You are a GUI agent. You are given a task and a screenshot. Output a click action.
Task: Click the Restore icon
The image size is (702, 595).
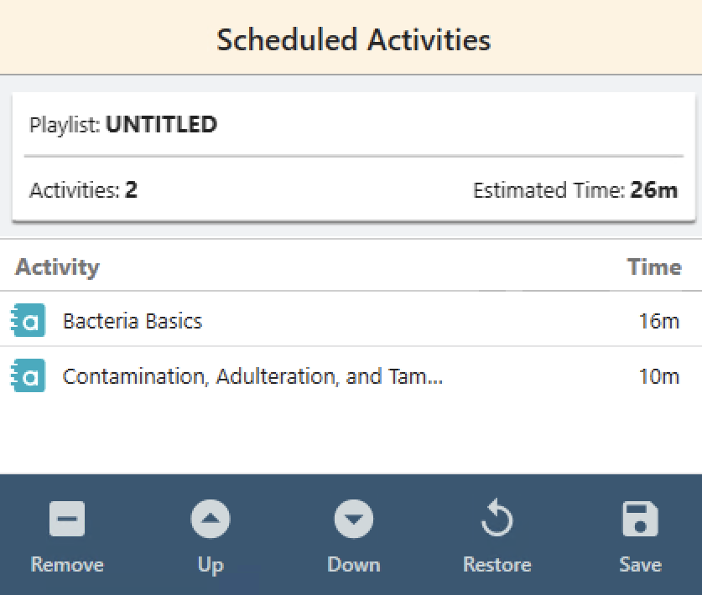pos(497,518)
